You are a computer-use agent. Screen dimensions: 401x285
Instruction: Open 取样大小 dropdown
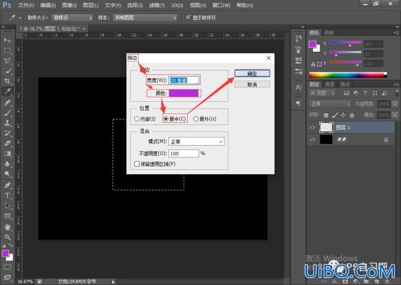72,18
